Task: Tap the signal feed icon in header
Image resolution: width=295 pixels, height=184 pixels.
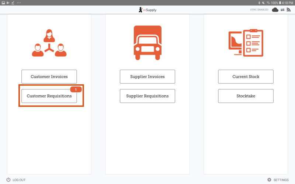Action: tap(288, 10)
